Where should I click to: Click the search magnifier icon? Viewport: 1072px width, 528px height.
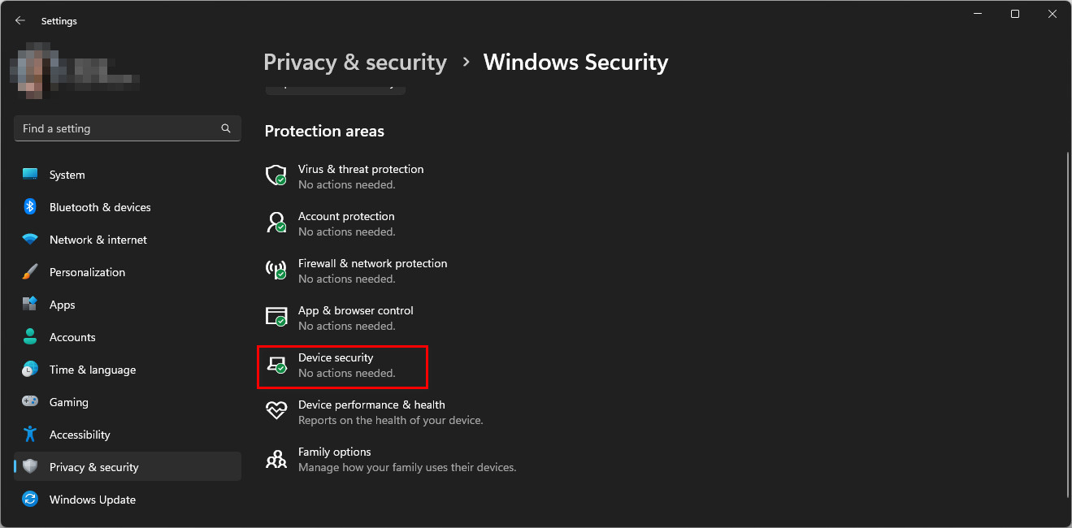pos(226,128)
